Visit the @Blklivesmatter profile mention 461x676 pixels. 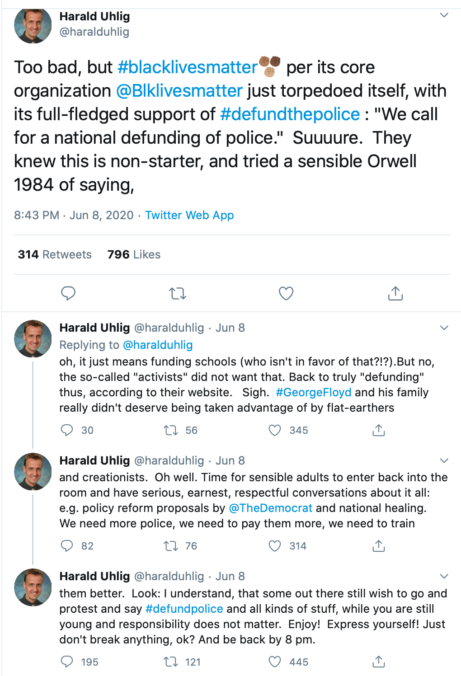[179, 90]
